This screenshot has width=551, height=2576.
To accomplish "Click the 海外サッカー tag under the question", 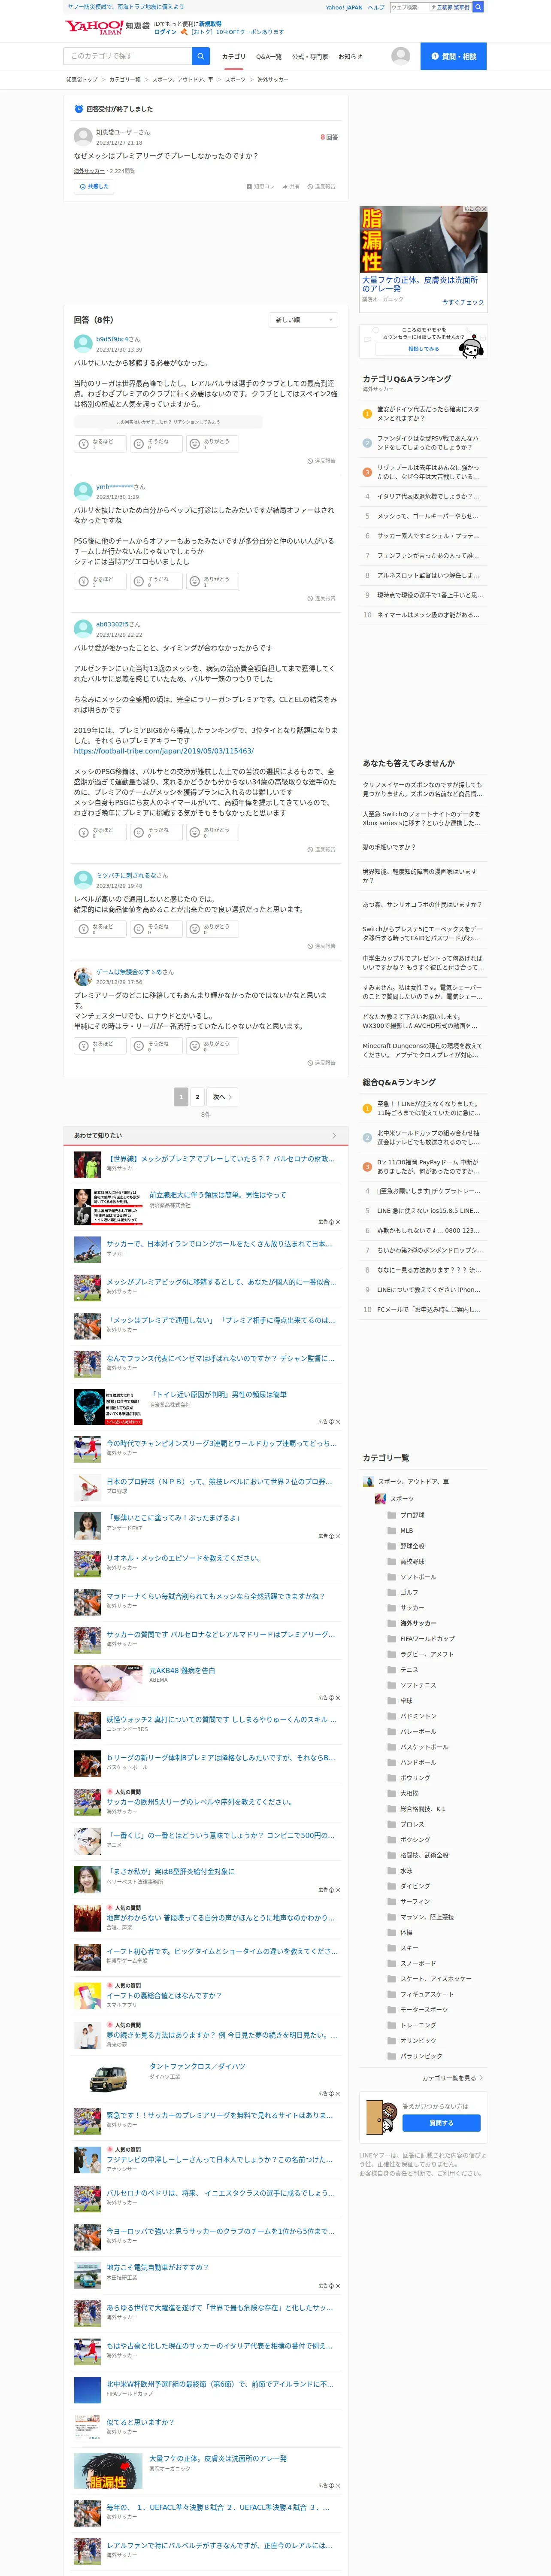I will 89,171.
